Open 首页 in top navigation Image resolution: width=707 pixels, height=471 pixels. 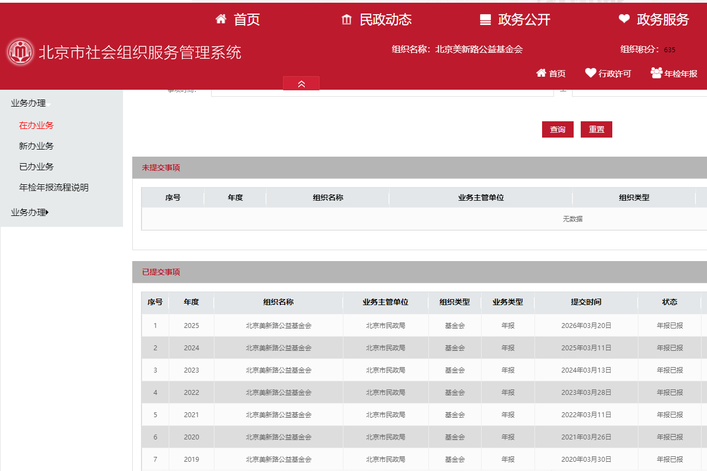click(x=247, y=20)
